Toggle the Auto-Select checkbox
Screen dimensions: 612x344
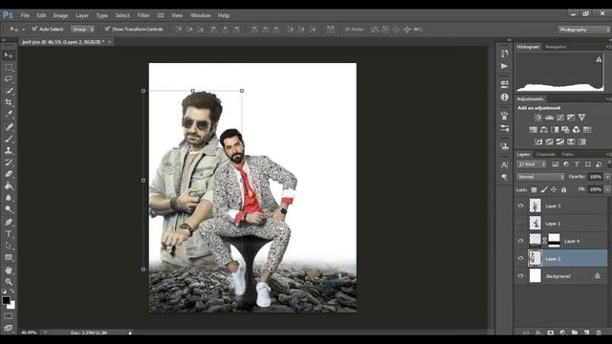pyautogui.click(x=34, y=29)
